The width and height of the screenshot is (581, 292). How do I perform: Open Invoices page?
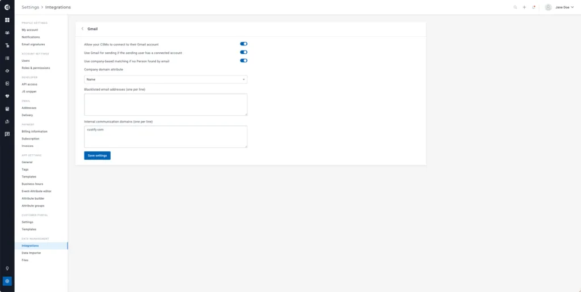27,146
